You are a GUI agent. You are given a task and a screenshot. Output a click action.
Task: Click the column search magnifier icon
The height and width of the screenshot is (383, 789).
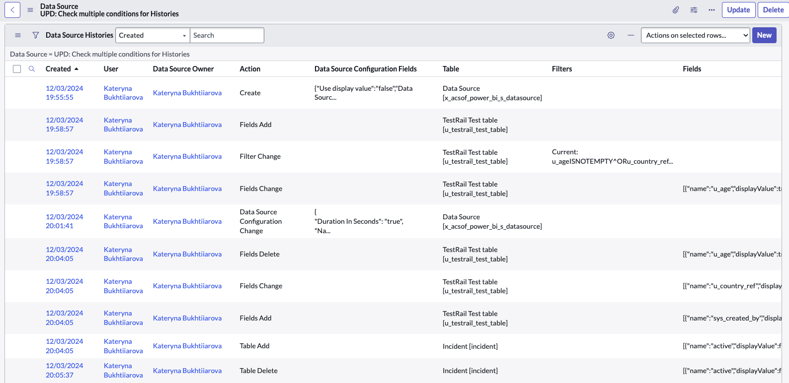pyautogui.click(x=32, y=69)
